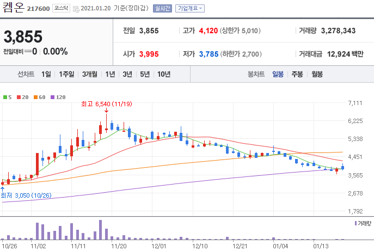Select the 일봉 daily candle chart
The width and height of the screenshot is (374, 251).
coord(278,74)
